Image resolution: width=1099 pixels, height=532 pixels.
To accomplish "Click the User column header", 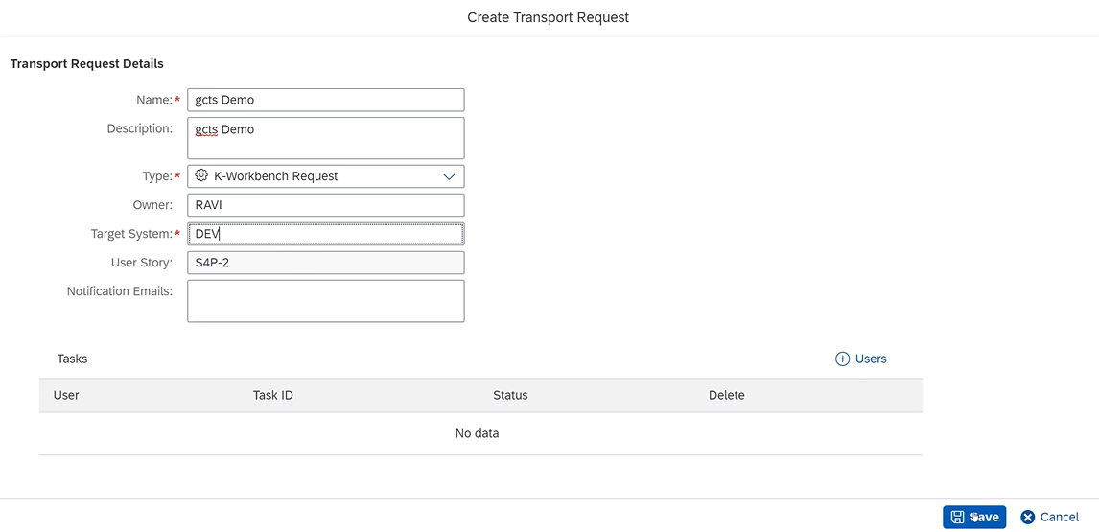I will (66, 395).
